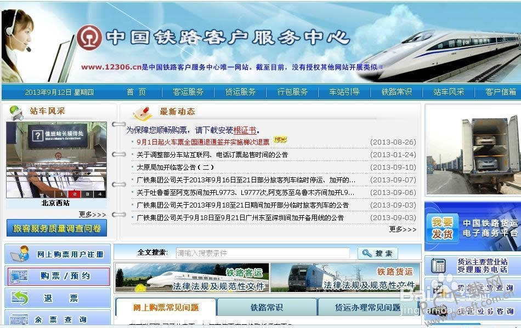Switch carousel to slide 3
The image size is (521, 328).
[x=87, y=194]
